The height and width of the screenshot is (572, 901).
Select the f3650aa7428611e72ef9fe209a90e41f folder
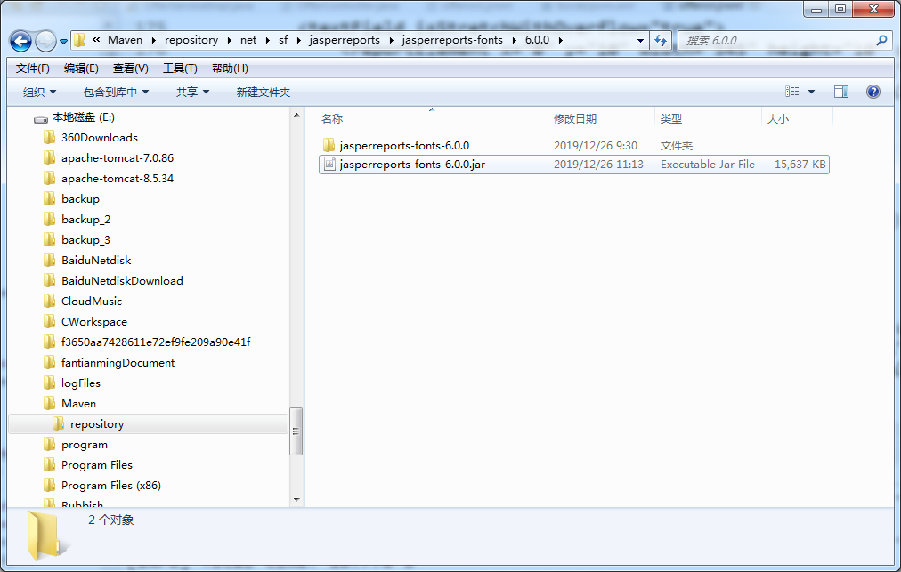(156, 342)
